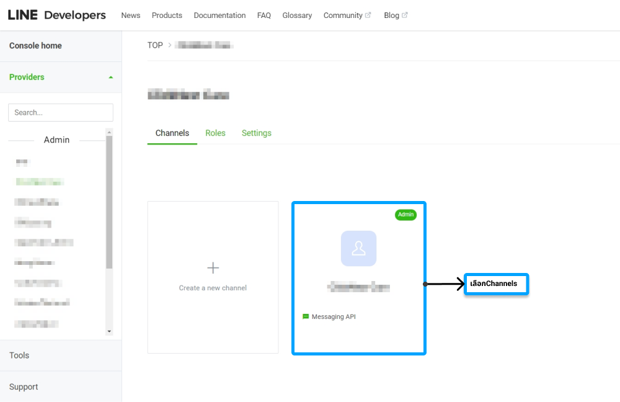Click the Admin group heading in sidebar
620x402 pixels.
pyautogui.click(x=56, y=140)
